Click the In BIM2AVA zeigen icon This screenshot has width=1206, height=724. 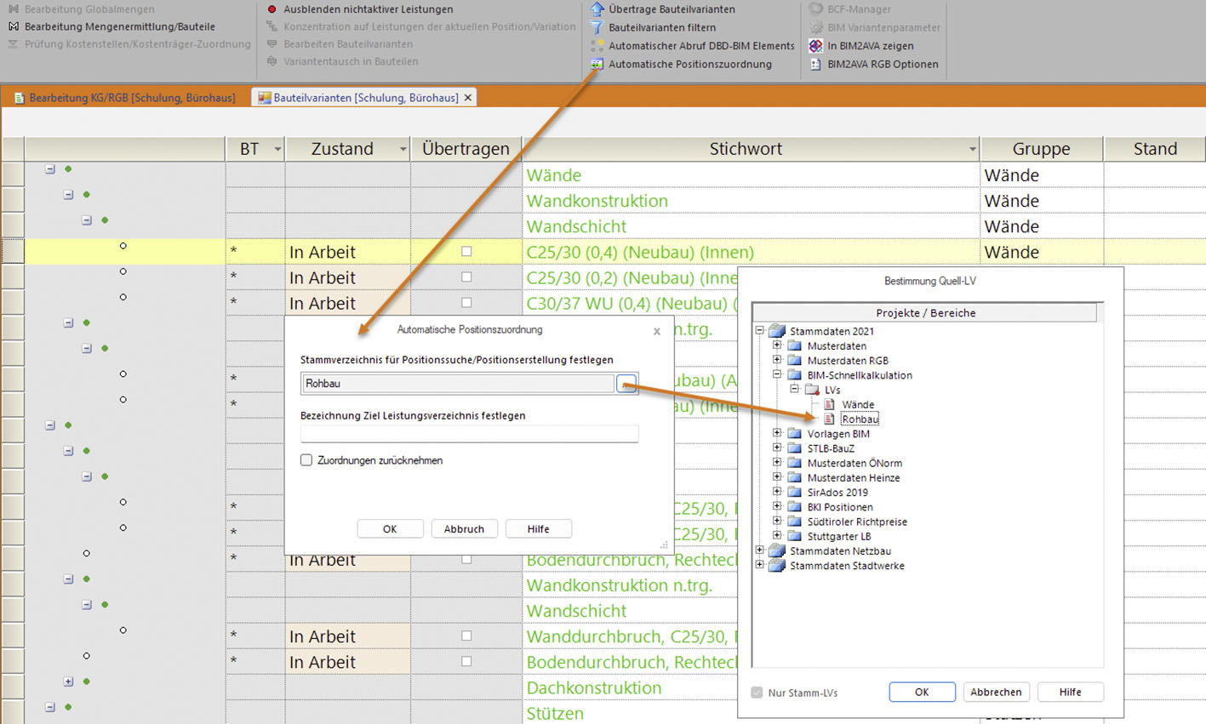coord(815,46)
